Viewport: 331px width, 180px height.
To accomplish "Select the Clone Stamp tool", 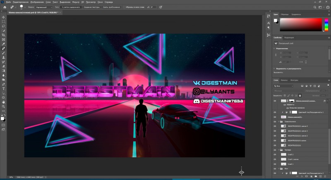I will 3,57.
